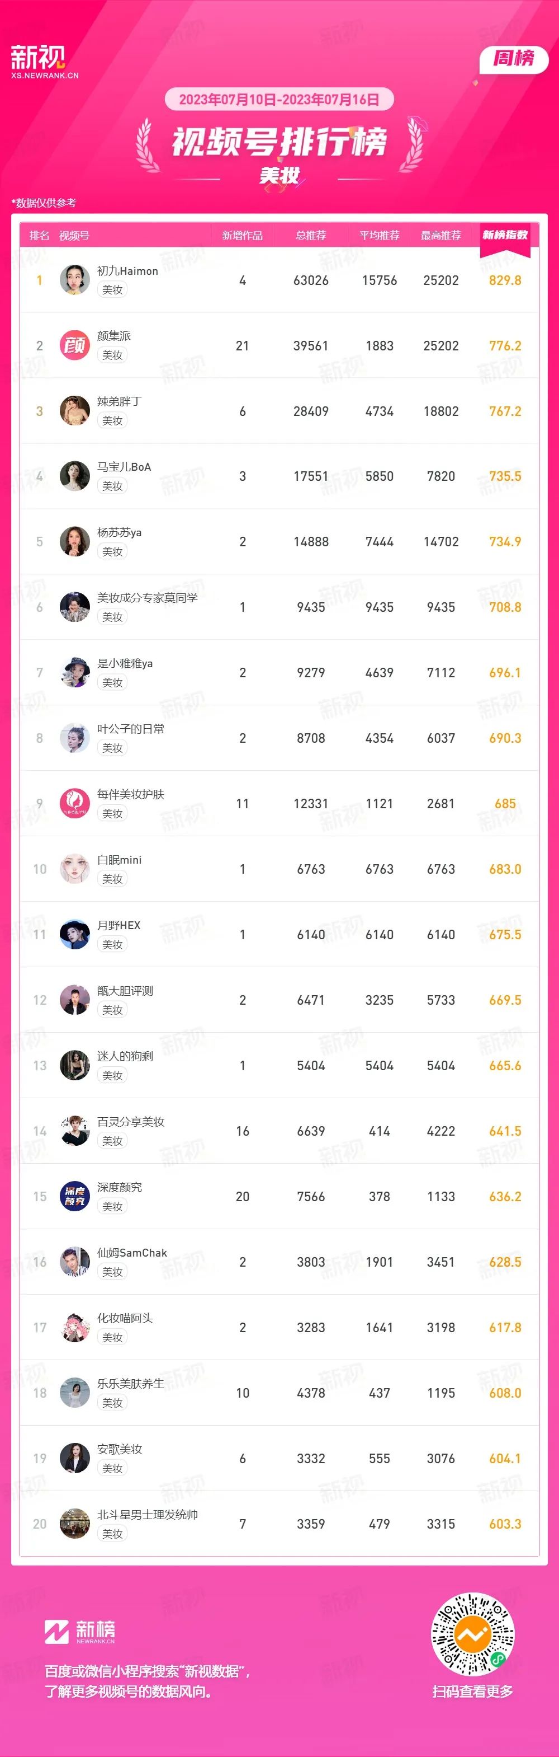Select the 新榜指数 column header
This screenshot has width=559, height=1757.
coord(505,235)
